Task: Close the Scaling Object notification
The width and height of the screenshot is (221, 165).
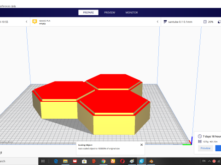Action: pos(141,145)
